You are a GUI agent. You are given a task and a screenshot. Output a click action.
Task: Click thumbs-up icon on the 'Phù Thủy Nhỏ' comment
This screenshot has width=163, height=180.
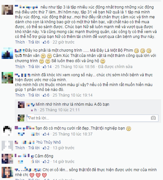pyautogui.click(x=45, y=148)
